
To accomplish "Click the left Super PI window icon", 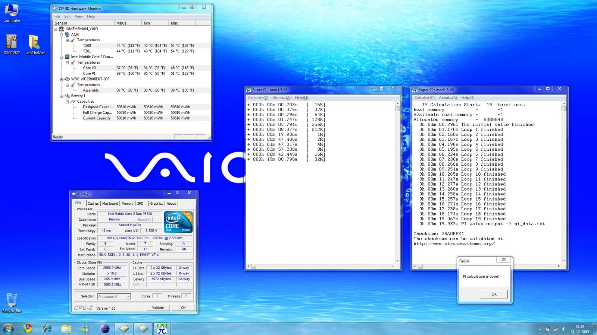I will (249, 90).
